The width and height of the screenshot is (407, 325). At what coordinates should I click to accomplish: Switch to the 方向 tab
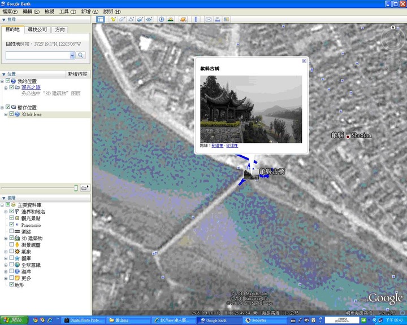60,30
